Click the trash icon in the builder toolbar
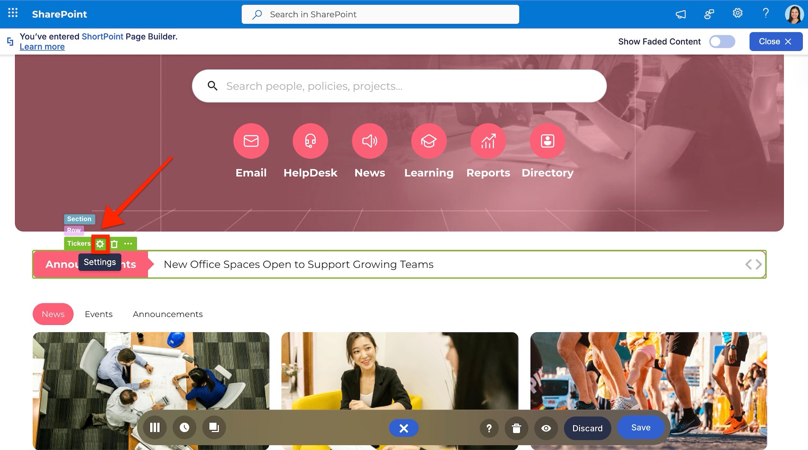This screenshot has width=808, height=450. point(517,428)
